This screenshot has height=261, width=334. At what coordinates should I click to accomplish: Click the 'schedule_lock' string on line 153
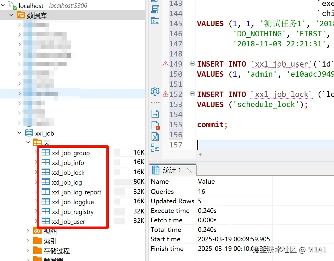(266, 105)
